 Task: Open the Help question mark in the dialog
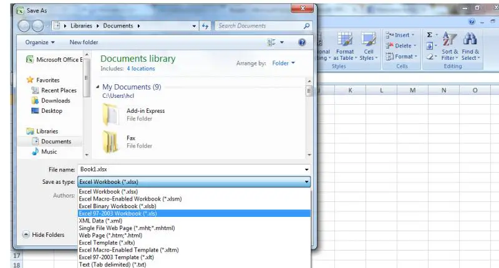pyautogui.click(x=302, y=42)
